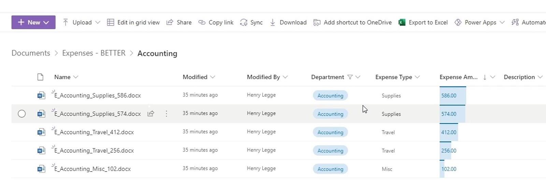Go to Expenses - BETTER breadcrumb
This screenshot has height=190, width=546.
click(x=94, y=53)
